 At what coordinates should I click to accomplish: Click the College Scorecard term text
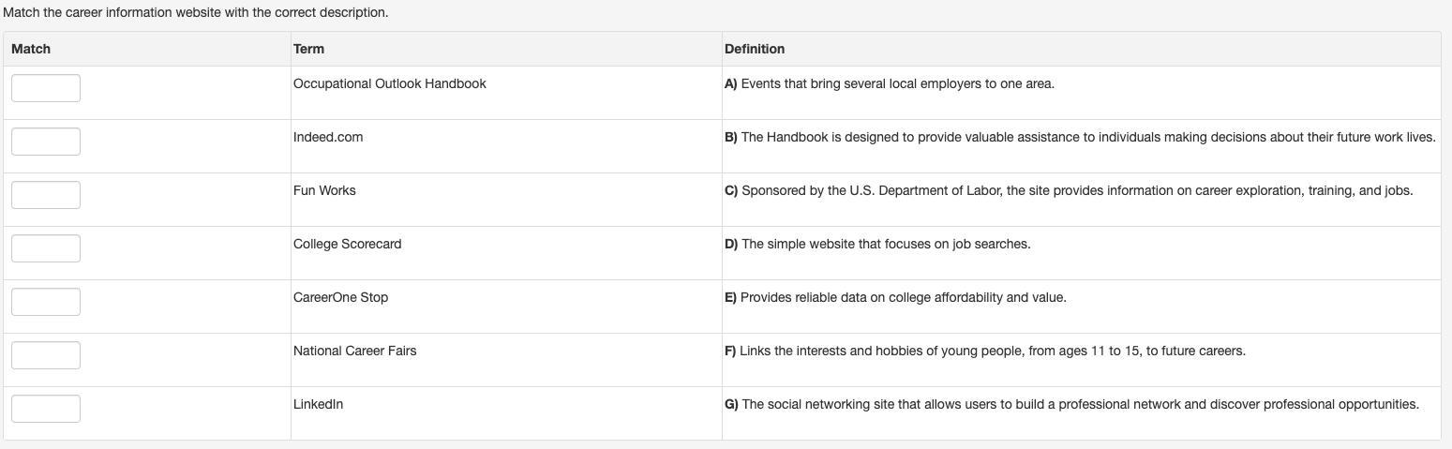[347, 244]
